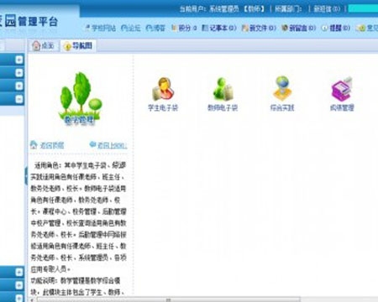The width and height of the screenshot is (378, 302).
Task: Open the 意见 feedback shortcut
Action: (x=367, y=28)
